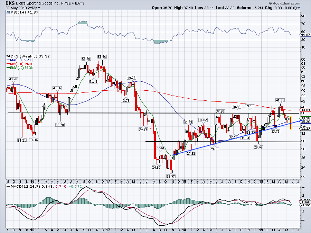Click the date stamp "29-May-2019 2:42pm"
This screenshot has width=311, height=233.
point(23,8)
